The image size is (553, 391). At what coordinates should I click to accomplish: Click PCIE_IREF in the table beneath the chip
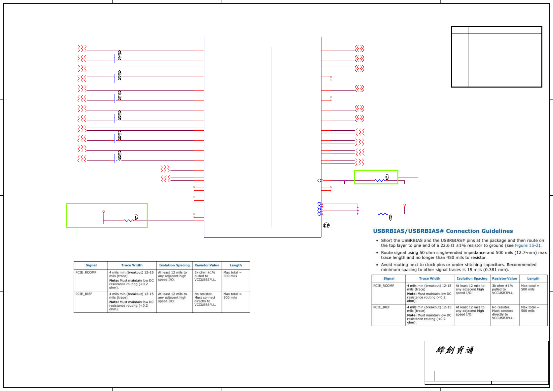[84, 294]
